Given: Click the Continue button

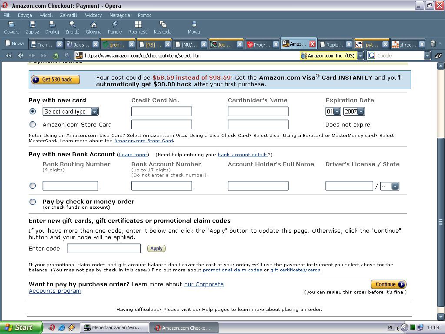Looking at the screenshot, I should (389, 284).
